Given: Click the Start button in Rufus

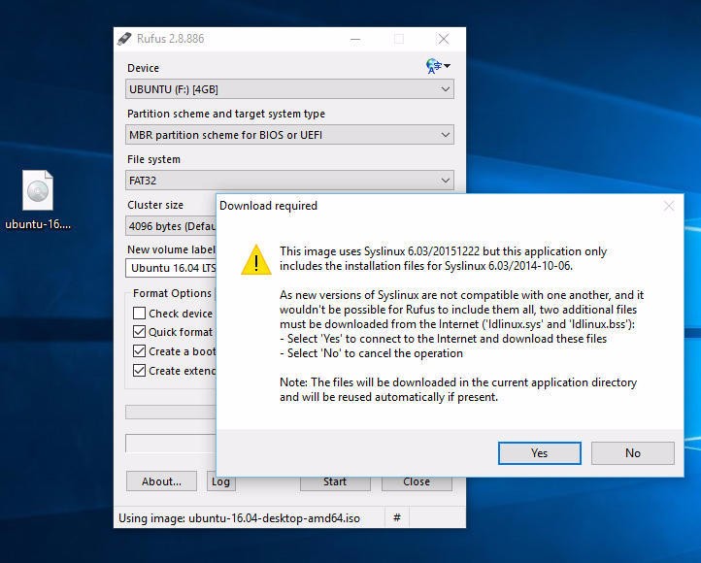Looking at the screenshot, I should [335, 483].
